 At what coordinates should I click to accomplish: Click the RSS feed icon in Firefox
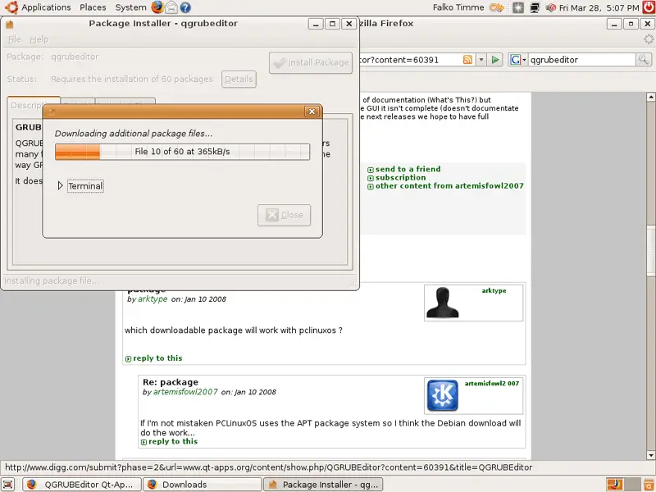[467, 60]
